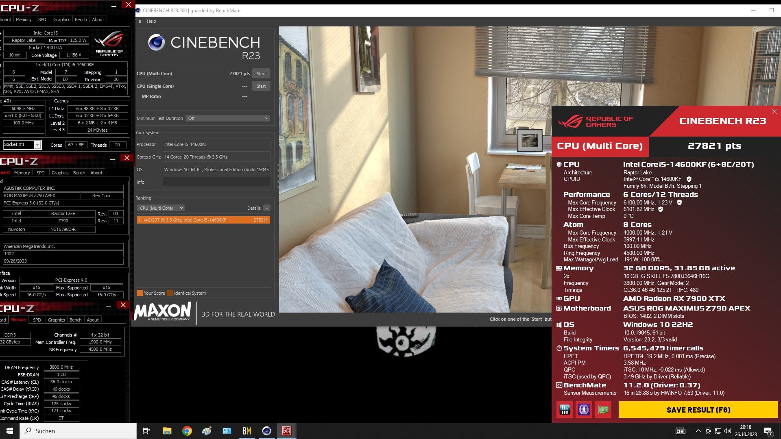Viewport: 781px width, 439px height.
Task: Open Bench tab in bottom CPU-Z memory window
Action: [x=75, y=320]
